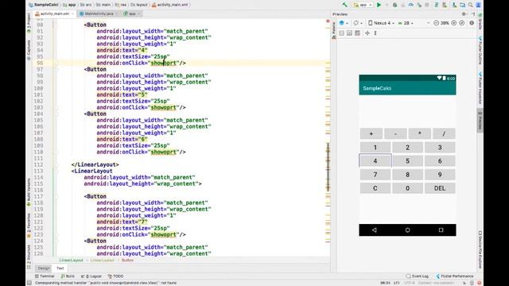Click the 4 button in preview

(375, 160)
